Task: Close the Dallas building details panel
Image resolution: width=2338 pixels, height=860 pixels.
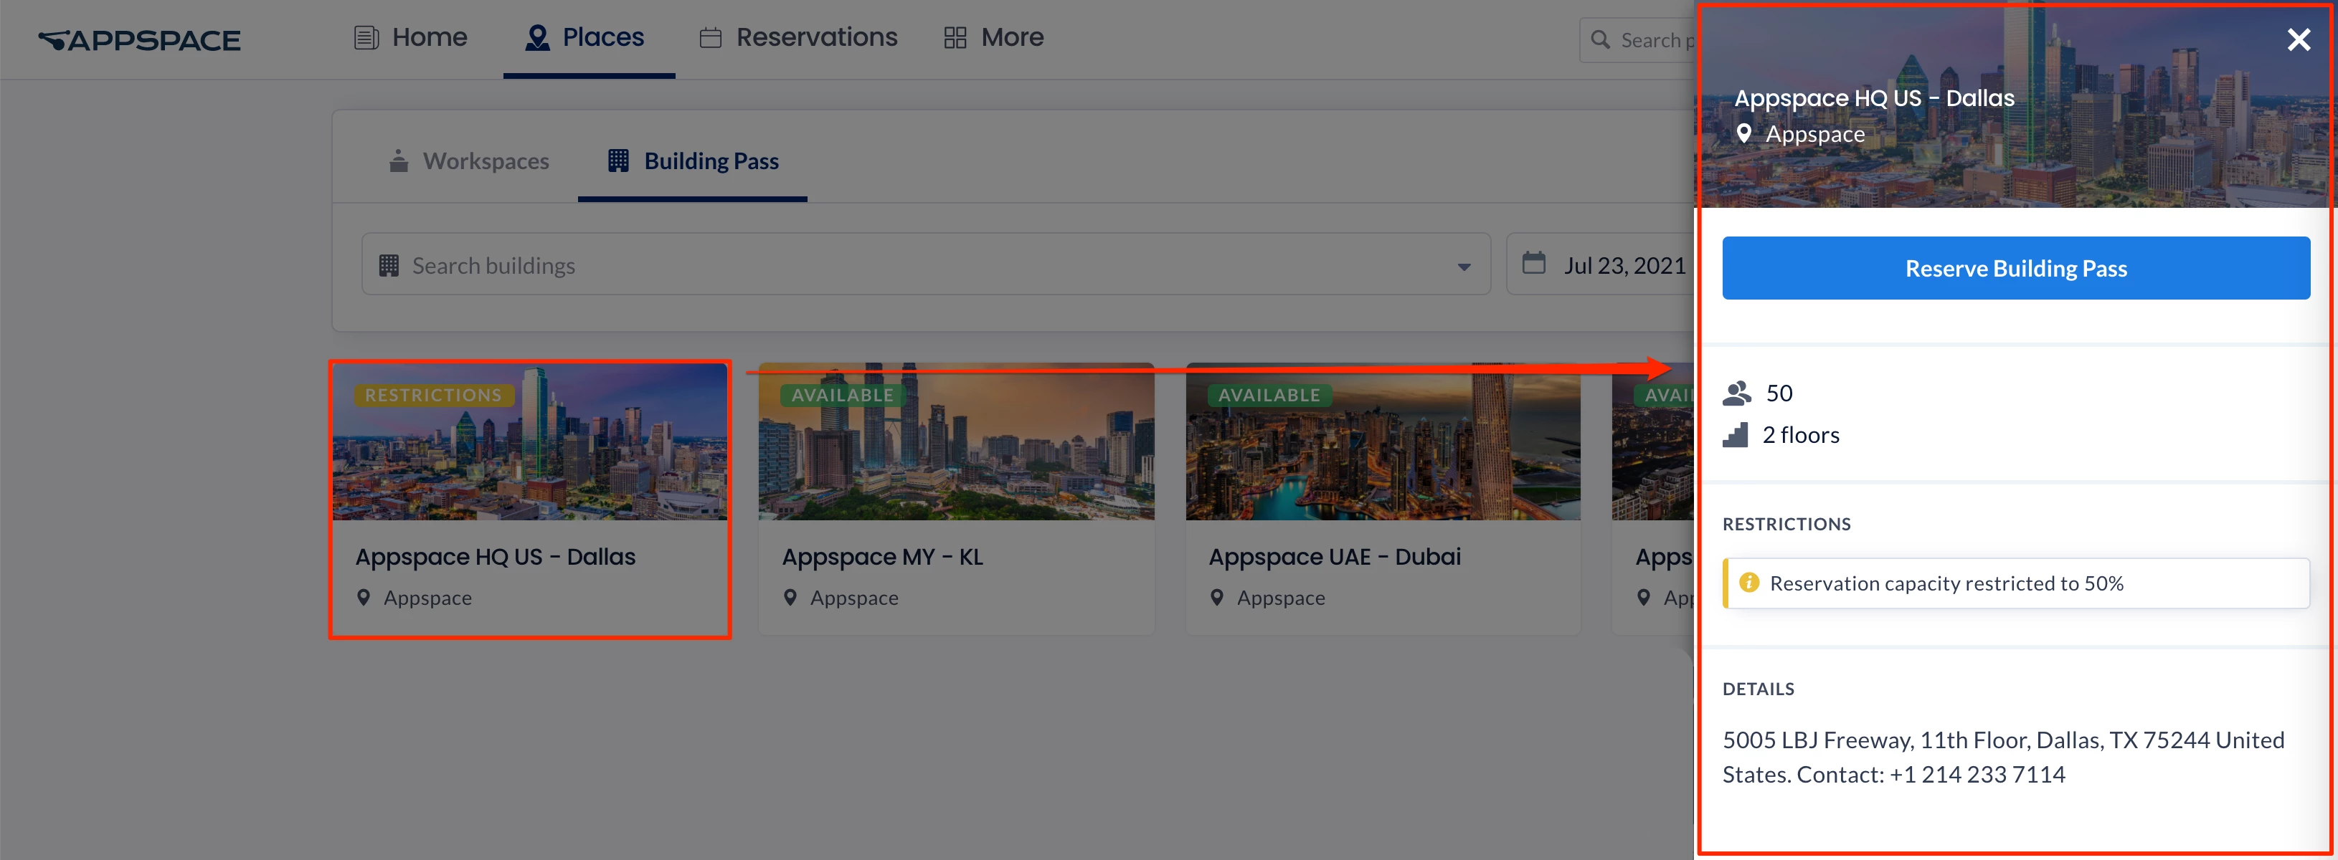Action: coord(2298,40)
